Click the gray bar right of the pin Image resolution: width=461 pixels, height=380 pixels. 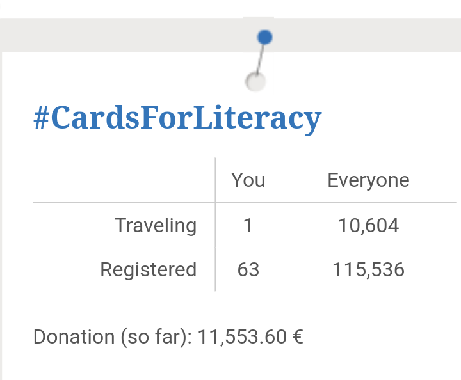tap(368, 35)
